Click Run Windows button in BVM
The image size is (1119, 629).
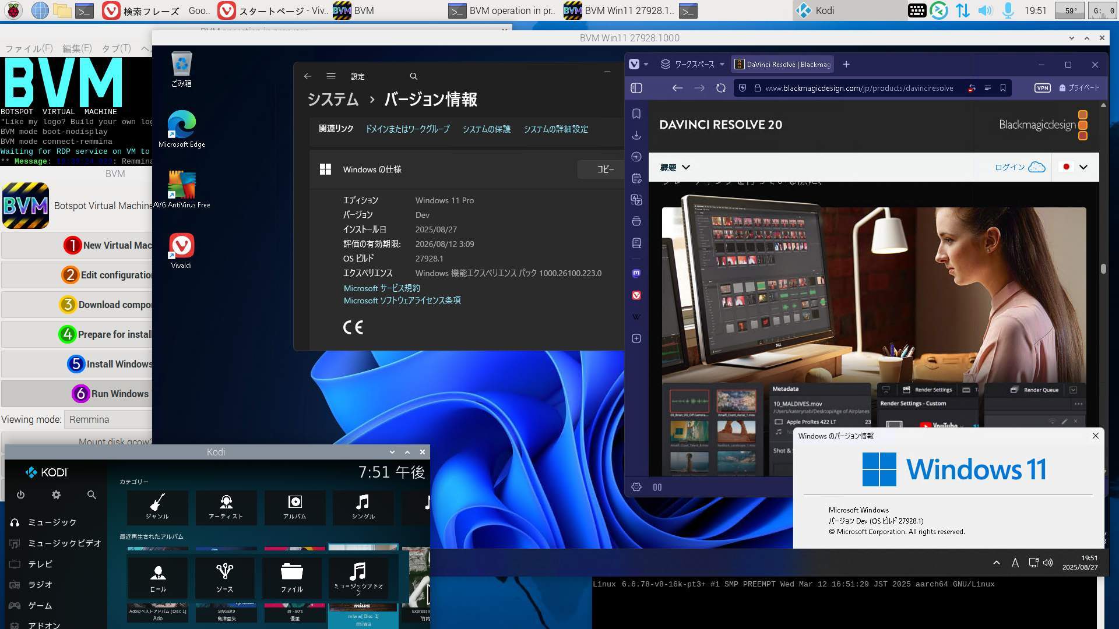click(x=111, y=394)
